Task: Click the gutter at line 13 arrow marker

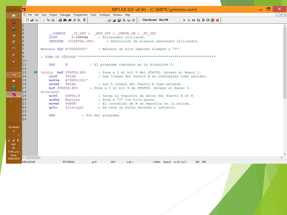Action: coord(36,72)
